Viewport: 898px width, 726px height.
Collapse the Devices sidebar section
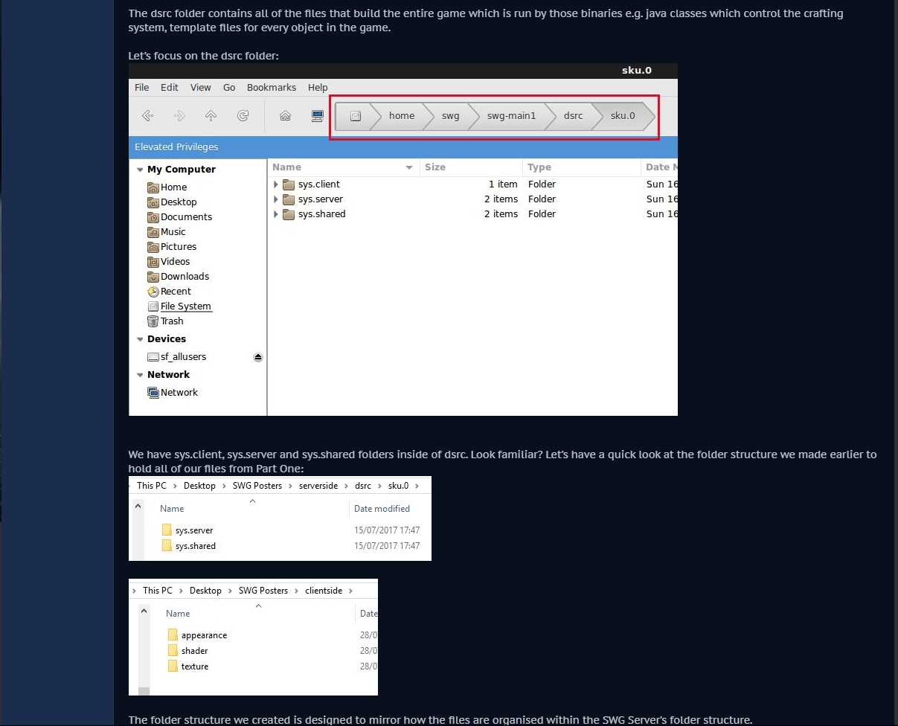tap(140, 339)
